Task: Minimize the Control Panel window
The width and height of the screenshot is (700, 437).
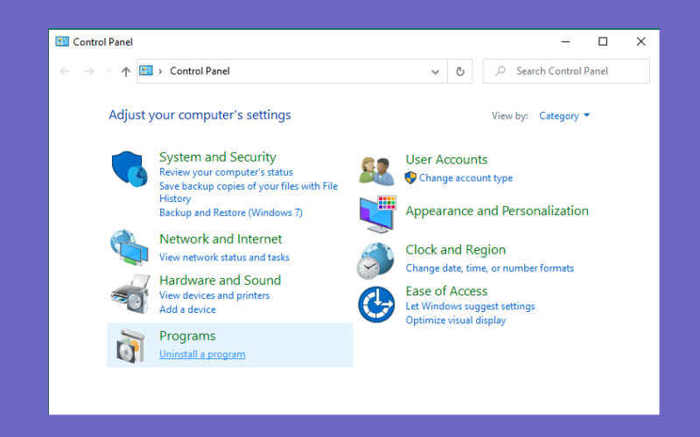Action: [565, 41]
